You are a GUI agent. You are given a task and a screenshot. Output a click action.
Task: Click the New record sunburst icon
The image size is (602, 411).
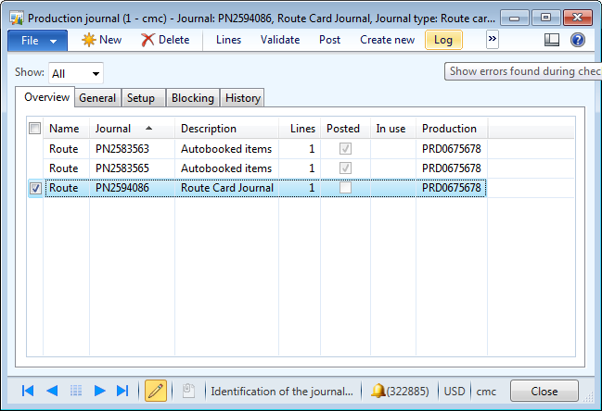(88, 40)
